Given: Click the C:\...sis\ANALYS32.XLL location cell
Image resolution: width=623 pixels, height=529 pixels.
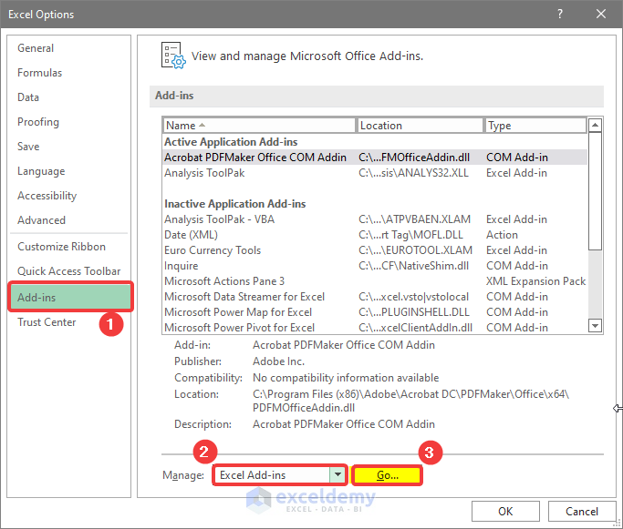Looking at the screenshot, I should pyautogui.click(x=413, y=173).
